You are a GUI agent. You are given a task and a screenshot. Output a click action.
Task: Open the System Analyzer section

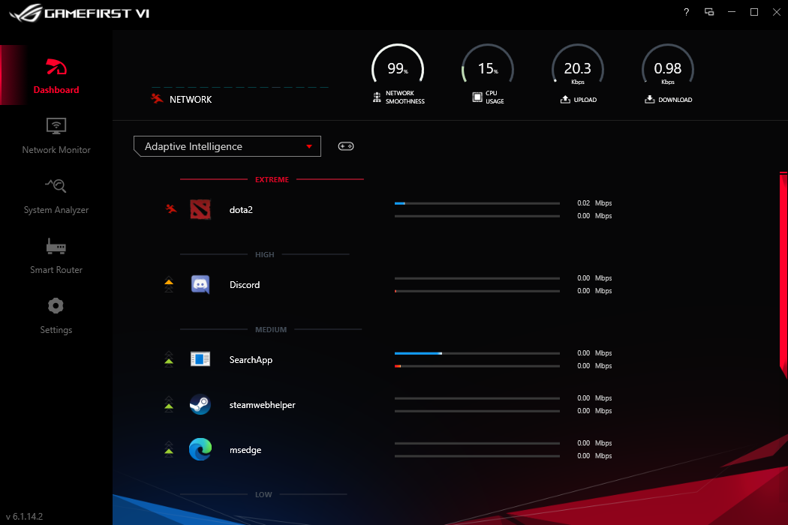pyautogui.click(x=56, y=196)
